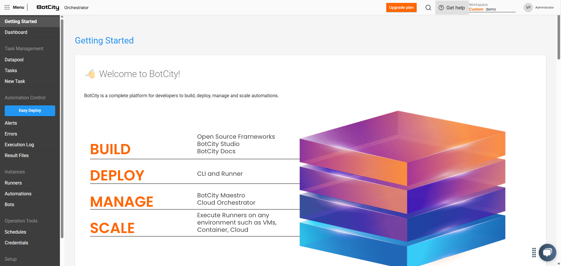Go to Datapool
561x266 pixels.
[x=30, y=60]
